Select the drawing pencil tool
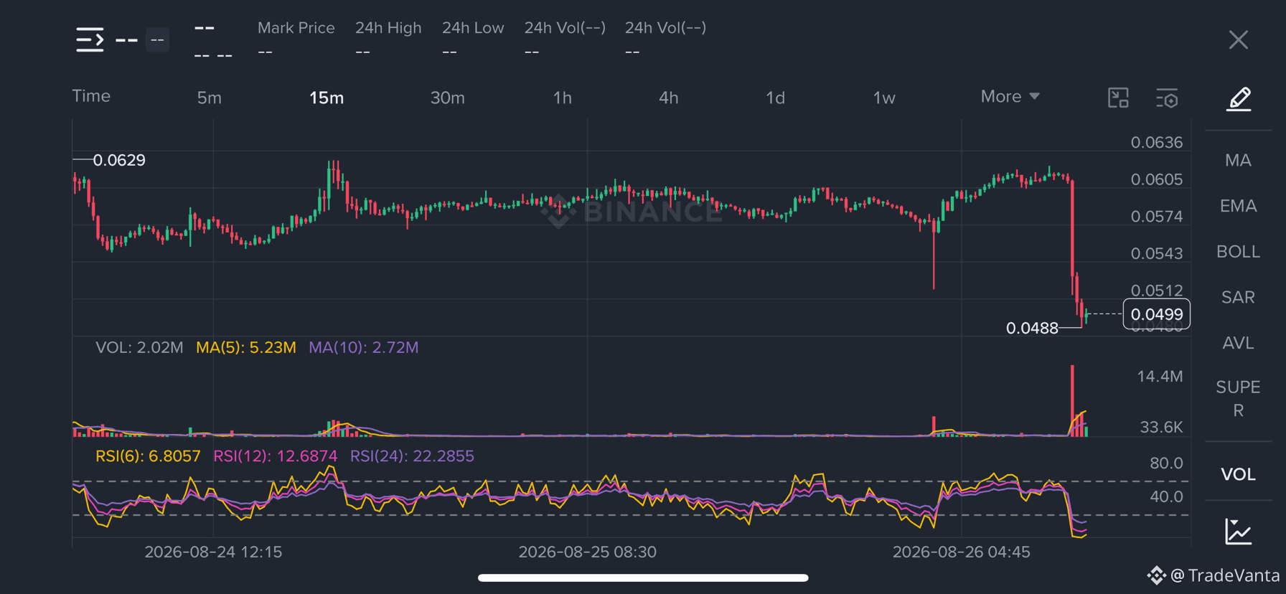This screenshot has height=594, width=1286. point(1239,99)
